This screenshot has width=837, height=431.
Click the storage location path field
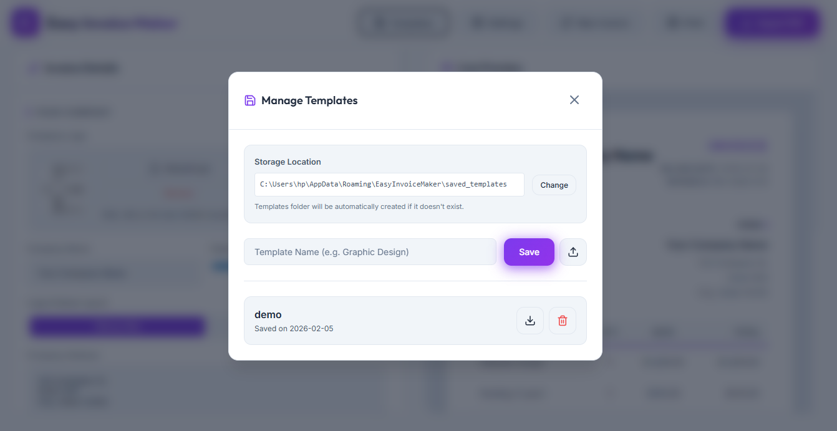[384, 185]
